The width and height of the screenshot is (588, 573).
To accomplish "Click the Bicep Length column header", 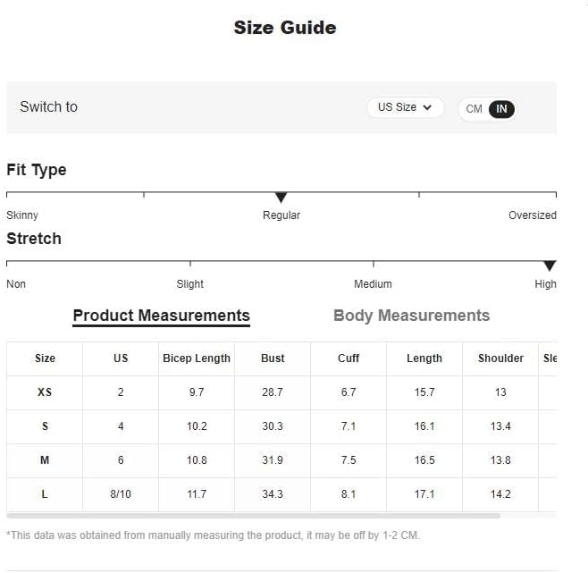I will [197, 358].
